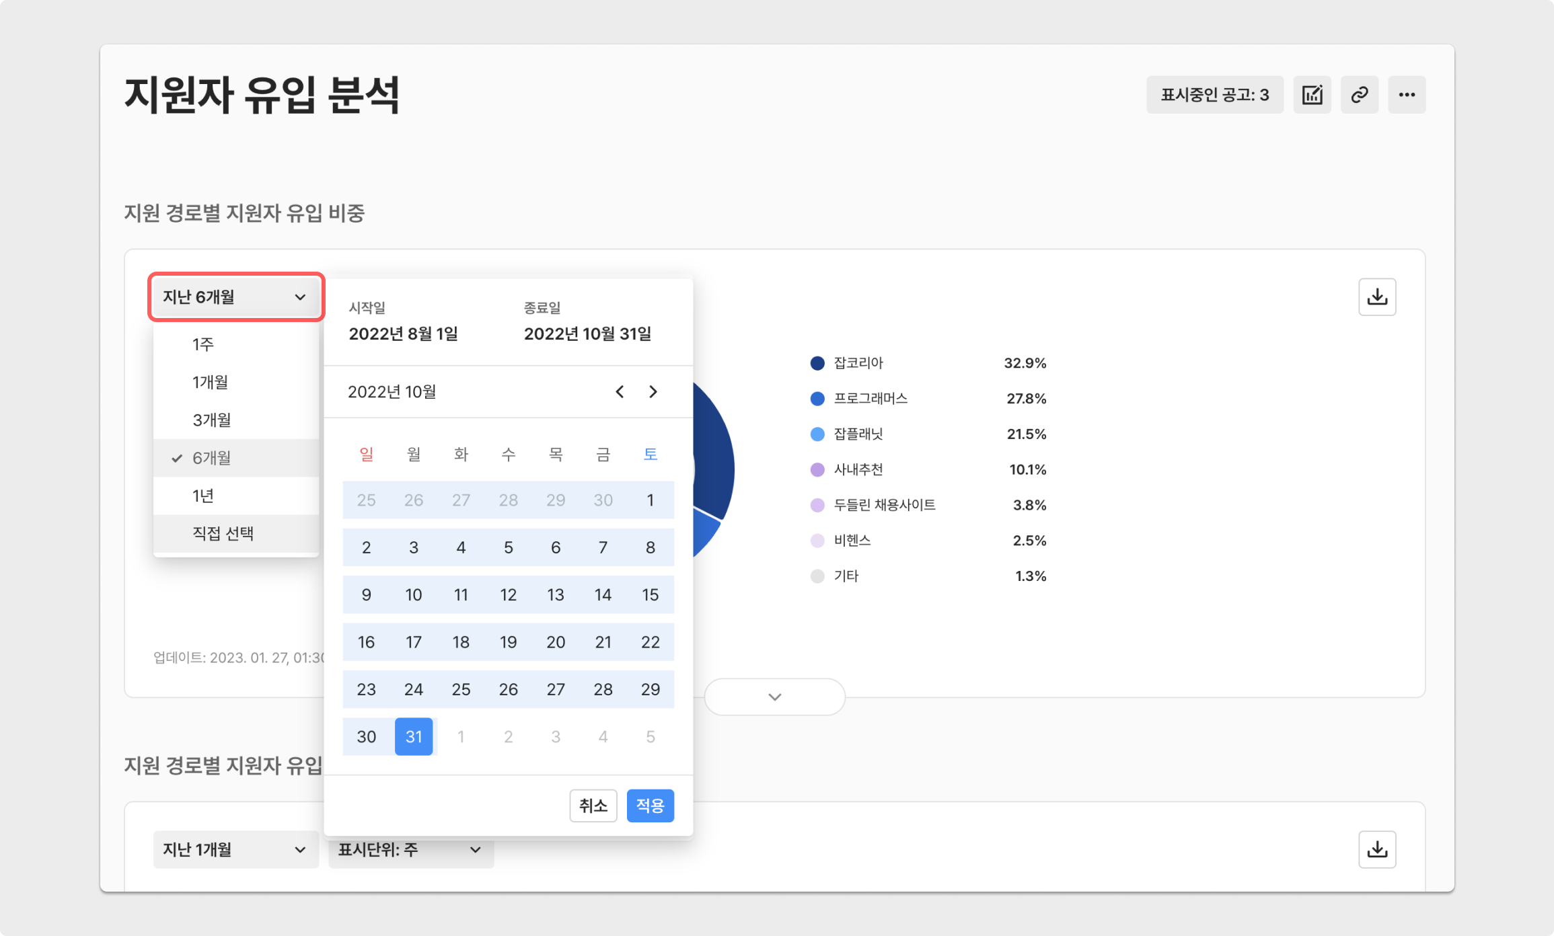1554x936 pixels.
Task: Open the 표시단위: 주 dropdown
Action: pos(410,850)
